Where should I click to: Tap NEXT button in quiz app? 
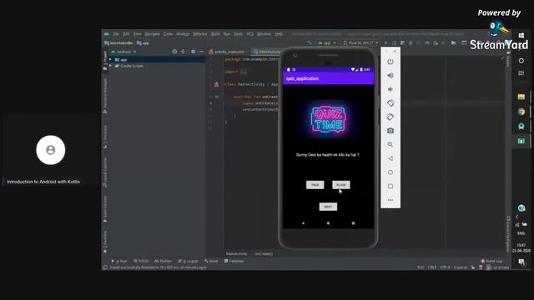(328, 207)
